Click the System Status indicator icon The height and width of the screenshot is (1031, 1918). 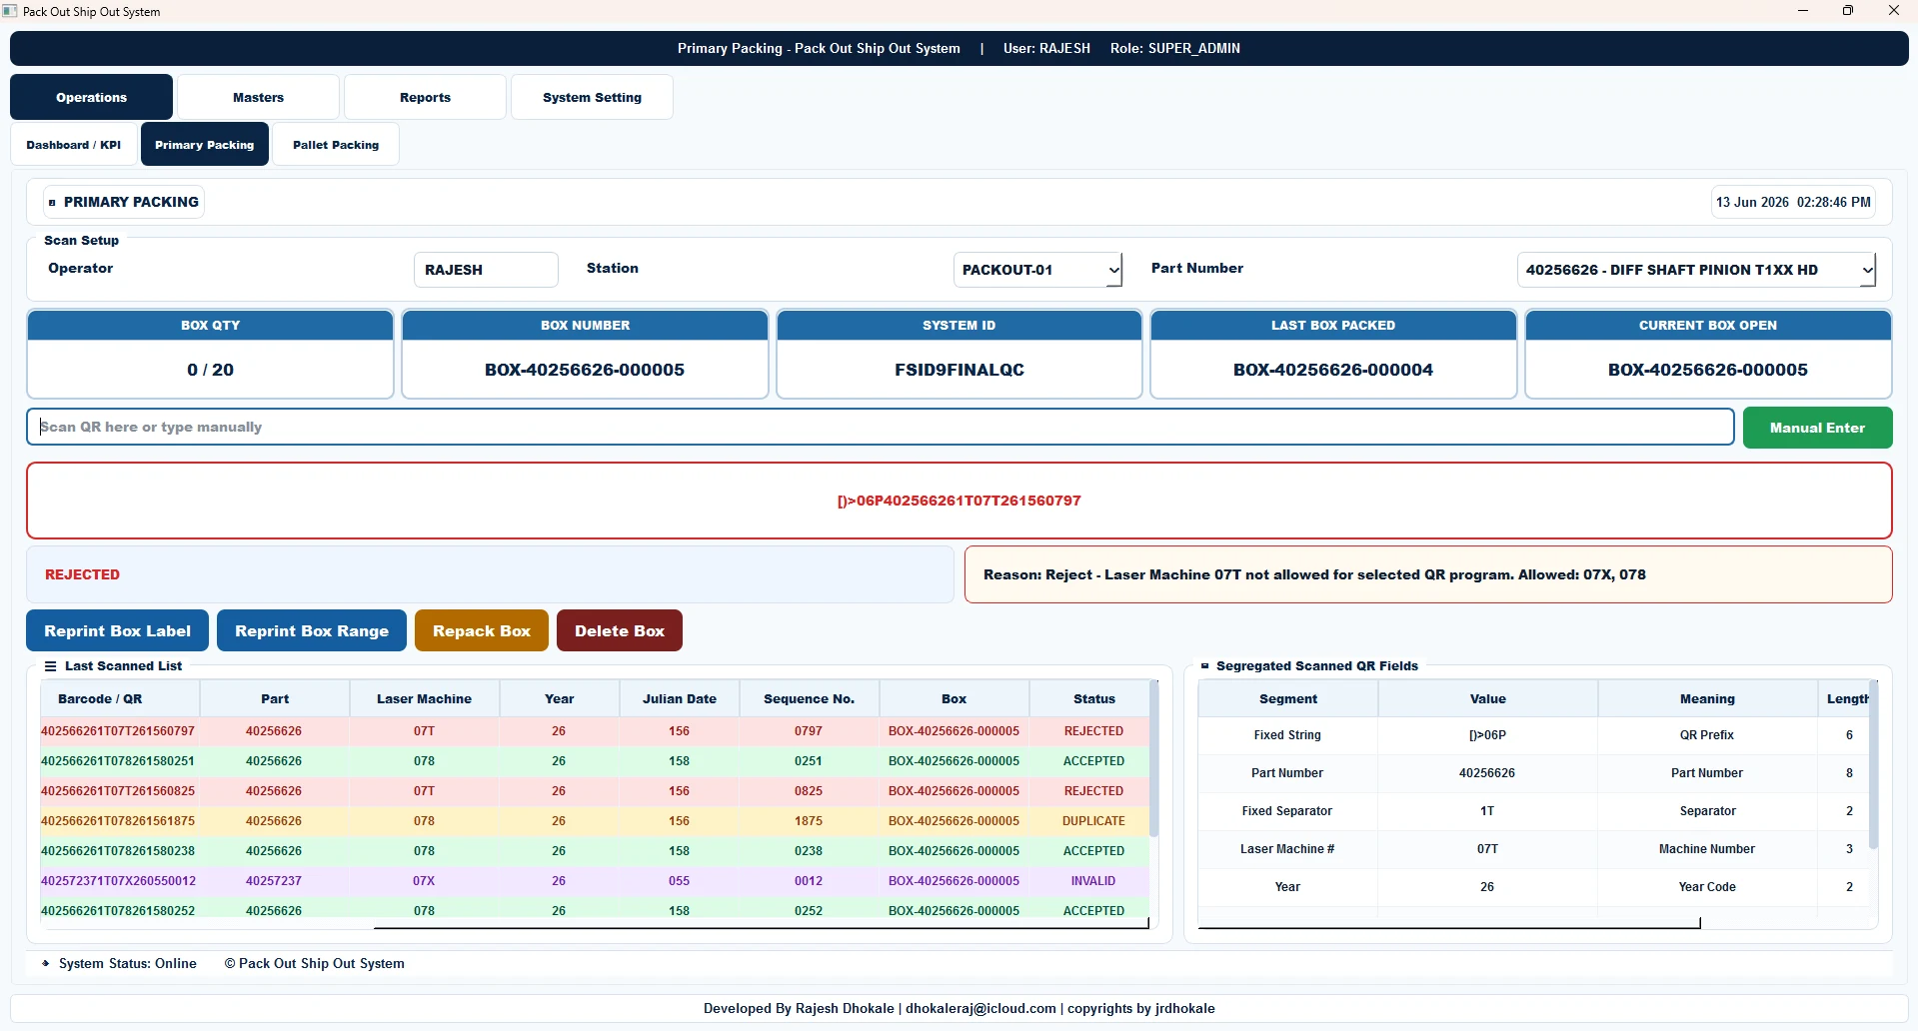pos(46,964)
